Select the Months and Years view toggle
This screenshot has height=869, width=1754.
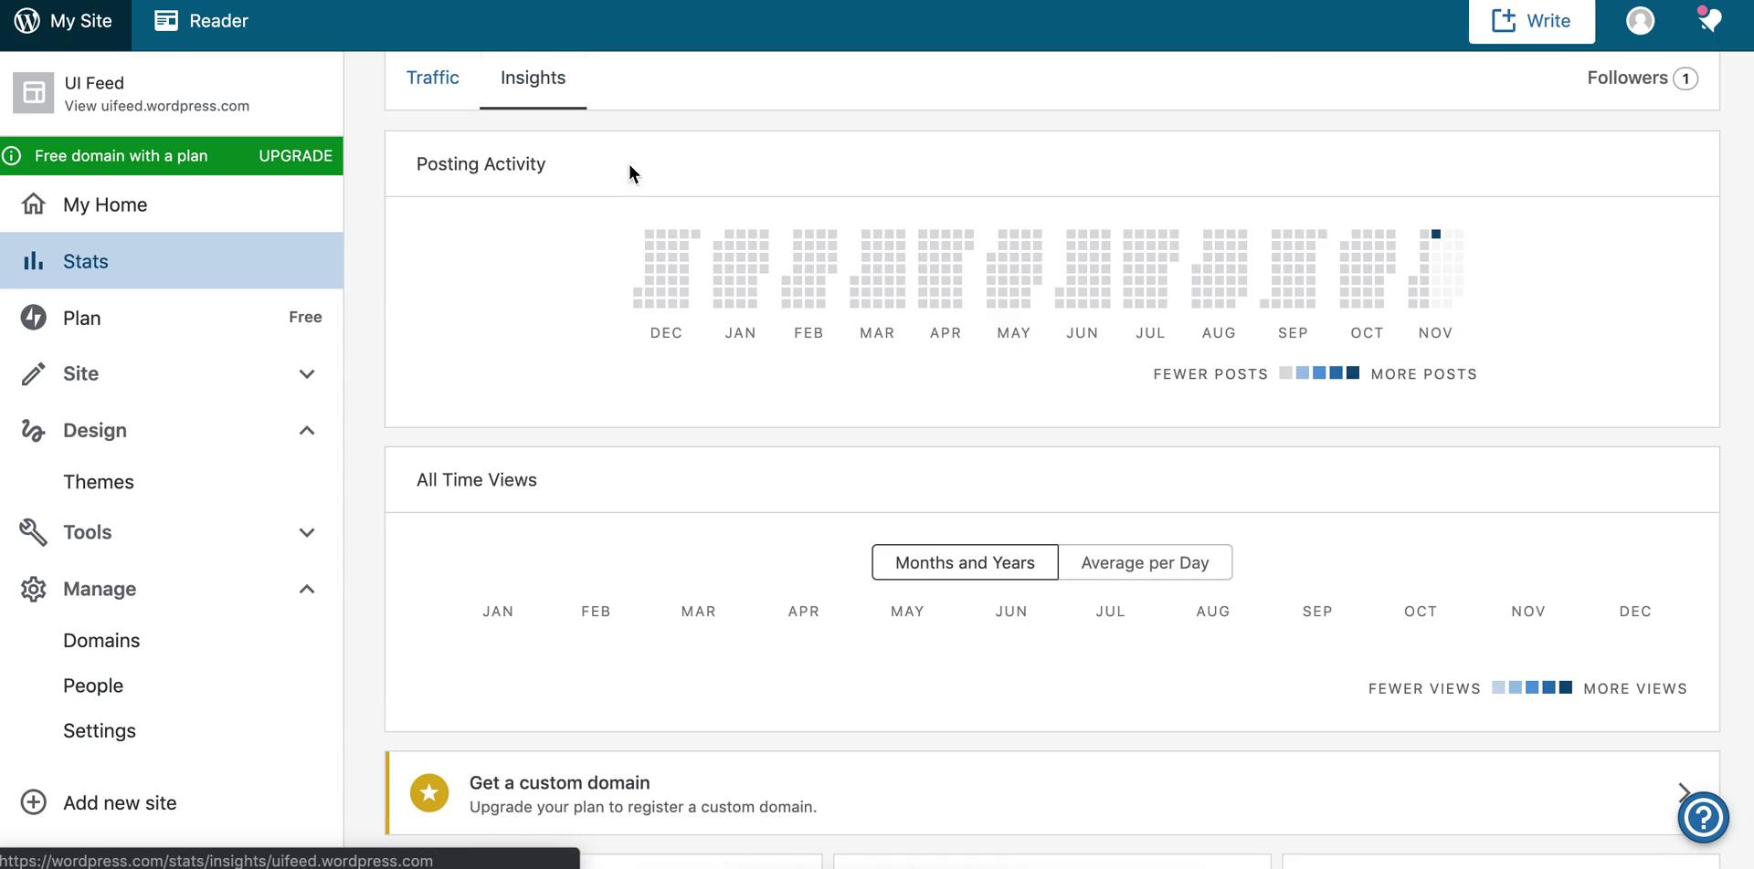(964, 561)
